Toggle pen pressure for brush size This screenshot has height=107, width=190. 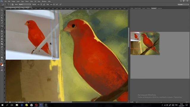pyautogui.click(x=61, y=4)
